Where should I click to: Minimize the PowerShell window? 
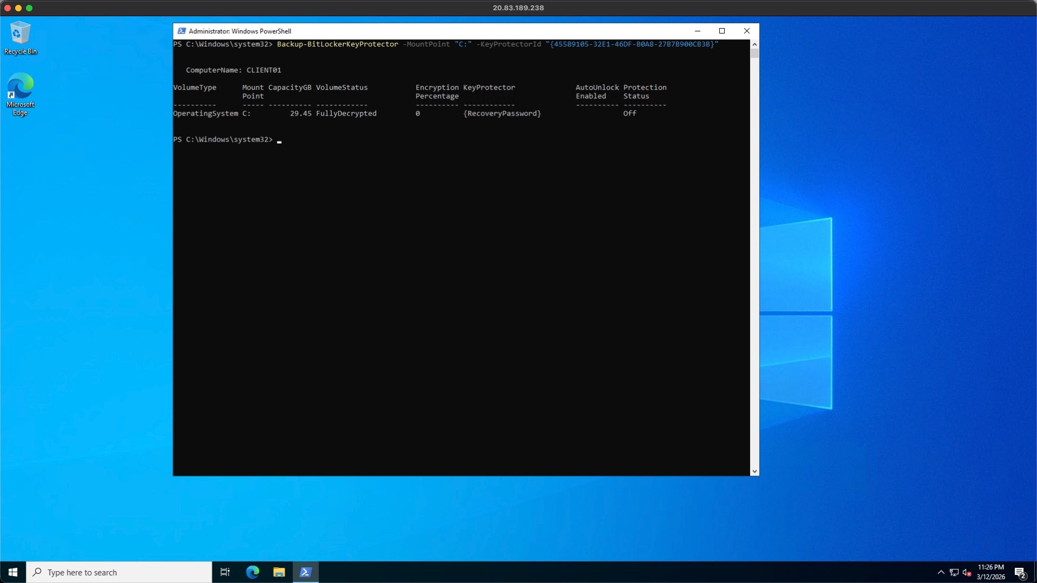pos(697,31)
